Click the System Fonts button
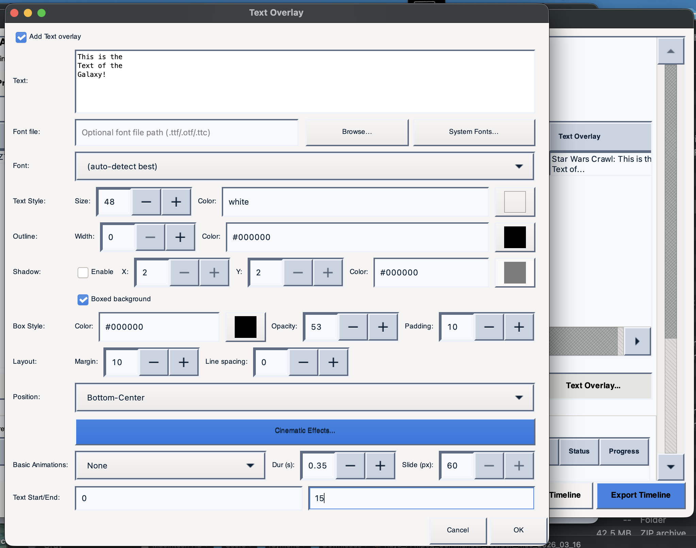This screenshot has width=696, height=548. pos(474,132)
